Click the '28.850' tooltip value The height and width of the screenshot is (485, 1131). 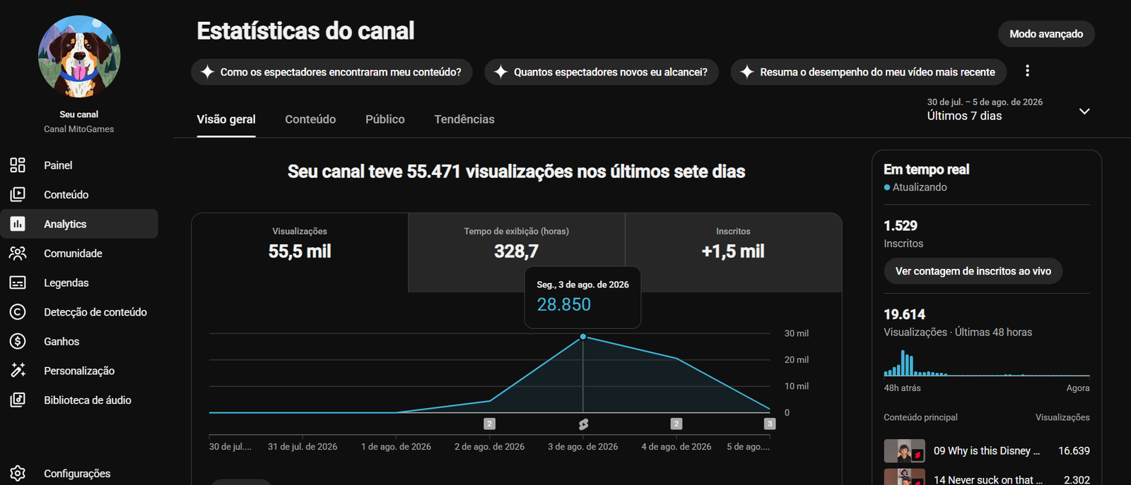click(x=564, y=304)
